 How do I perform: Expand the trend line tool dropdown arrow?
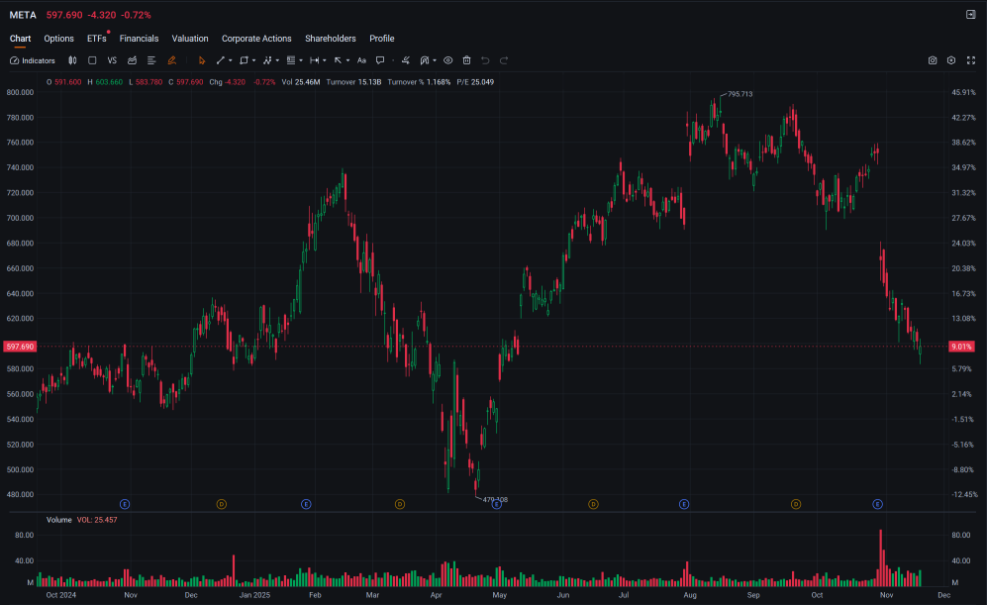coord(231,60)
